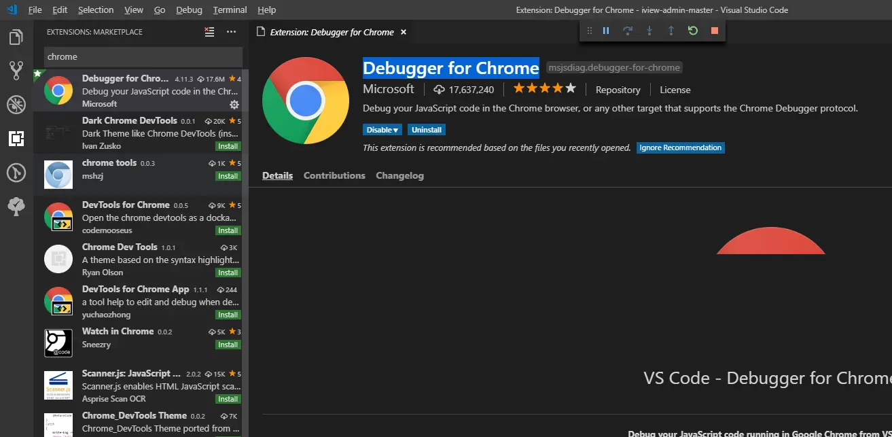Install DevTools for Chrome App extension

tap(228, 315)
